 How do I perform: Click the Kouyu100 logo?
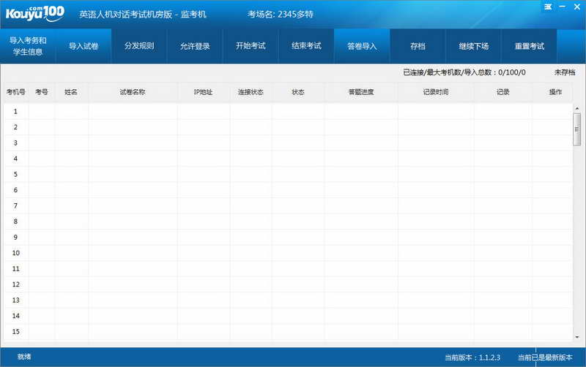click(34, 14)
